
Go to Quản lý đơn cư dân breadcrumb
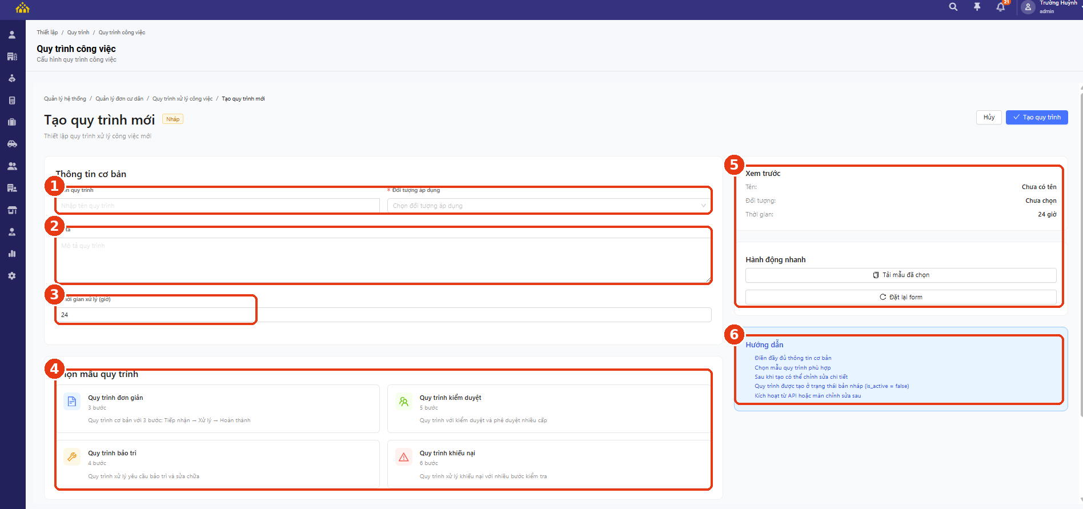pyautogui.click(x=119, y=99)
